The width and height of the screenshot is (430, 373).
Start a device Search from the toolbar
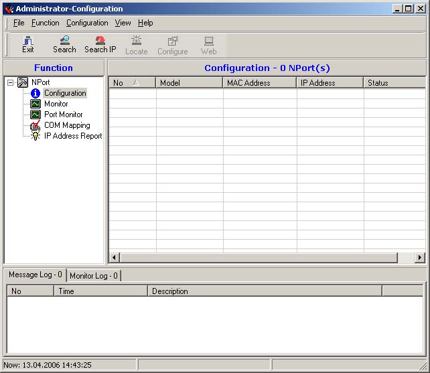64,44
